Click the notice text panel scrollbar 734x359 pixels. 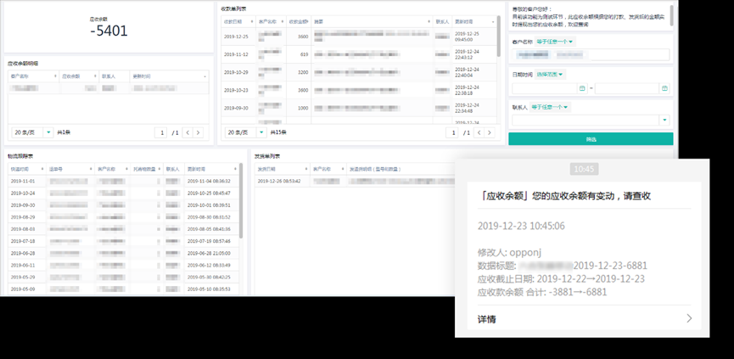pyautogui.click(x=672, y=15)
